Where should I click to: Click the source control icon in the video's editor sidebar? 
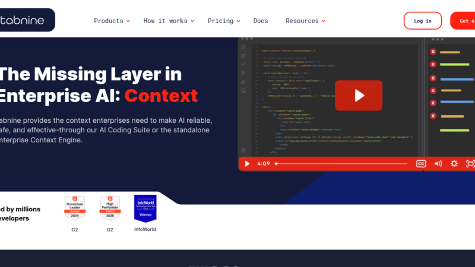point(243,73)
